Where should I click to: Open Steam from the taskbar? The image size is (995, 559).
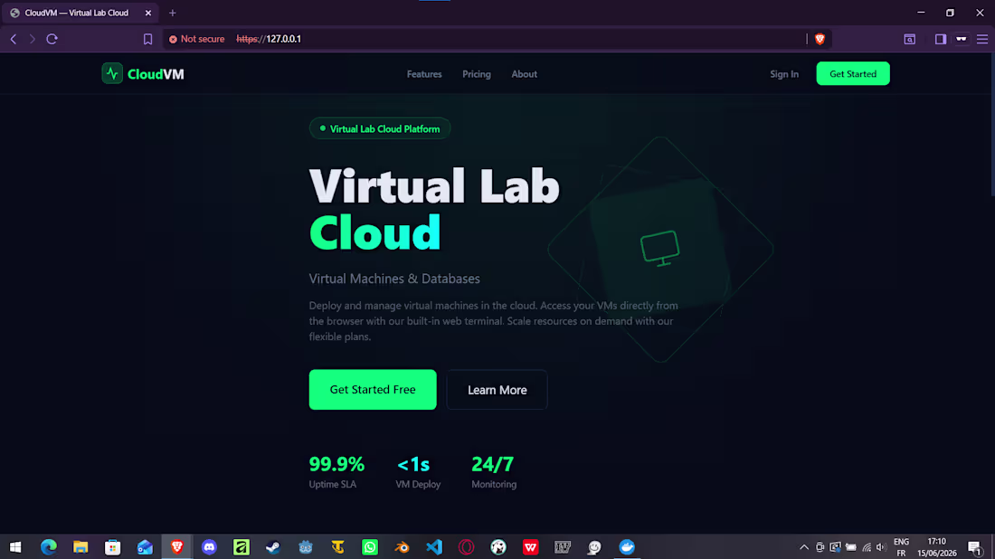click(x=273, y=547)
